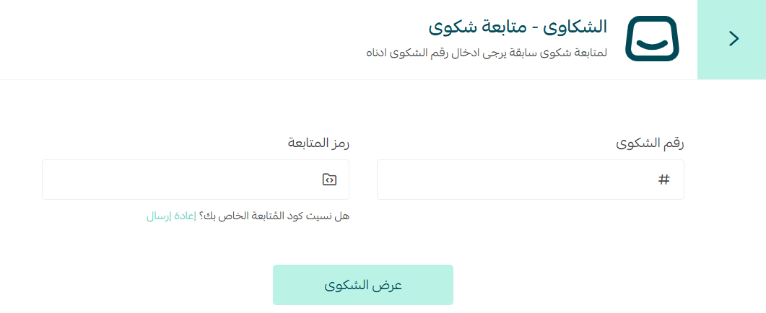This screenshot has height=313, width=766.
Task: Click the رقم الشكوى field label
Action: click(650, 143)
